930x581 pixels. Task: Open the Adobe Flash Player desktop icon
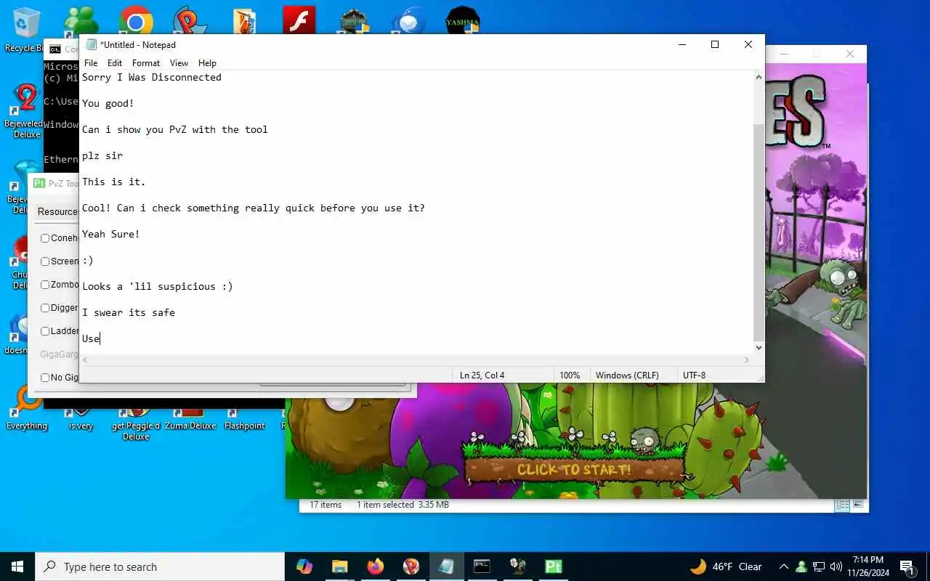(299, 20)
